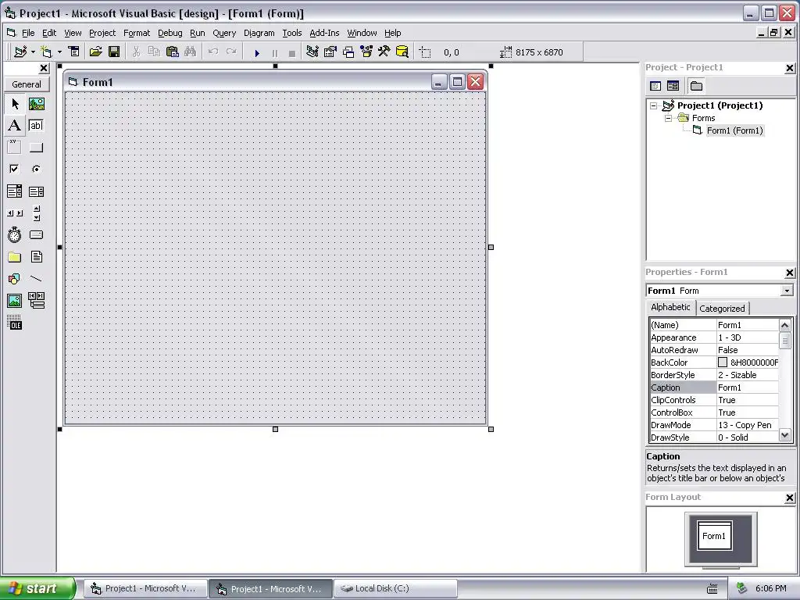Select the FileListBox control tool

point(36,257)
